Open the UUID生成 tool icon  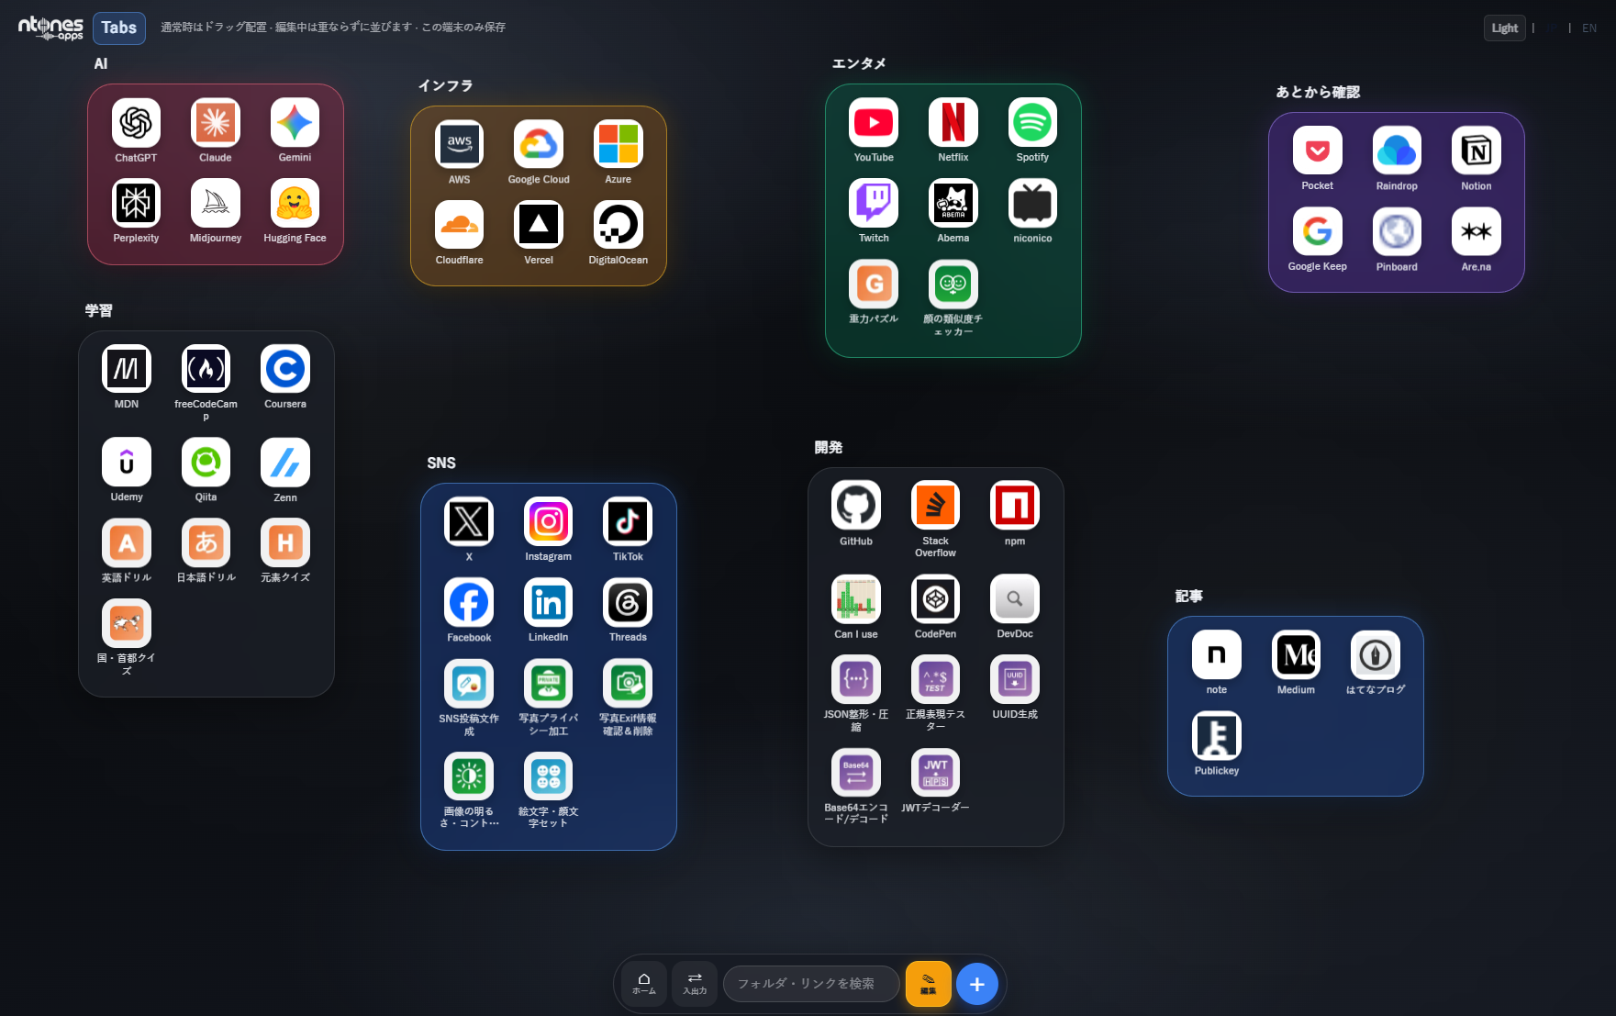click(x=1015, y=680)
